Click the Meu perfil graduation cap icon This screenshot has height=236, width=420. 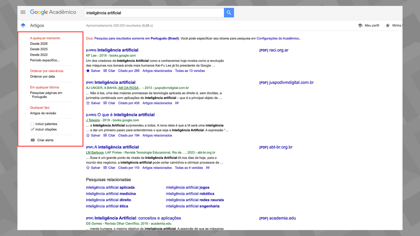coord(360,25)
